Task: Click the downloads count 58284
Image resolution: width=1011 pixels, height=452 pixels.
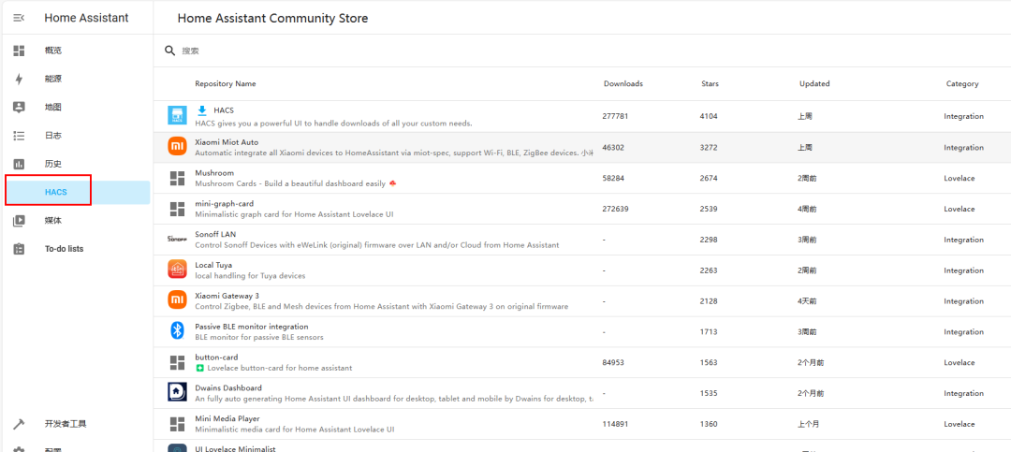Action: tap(613, 178)
